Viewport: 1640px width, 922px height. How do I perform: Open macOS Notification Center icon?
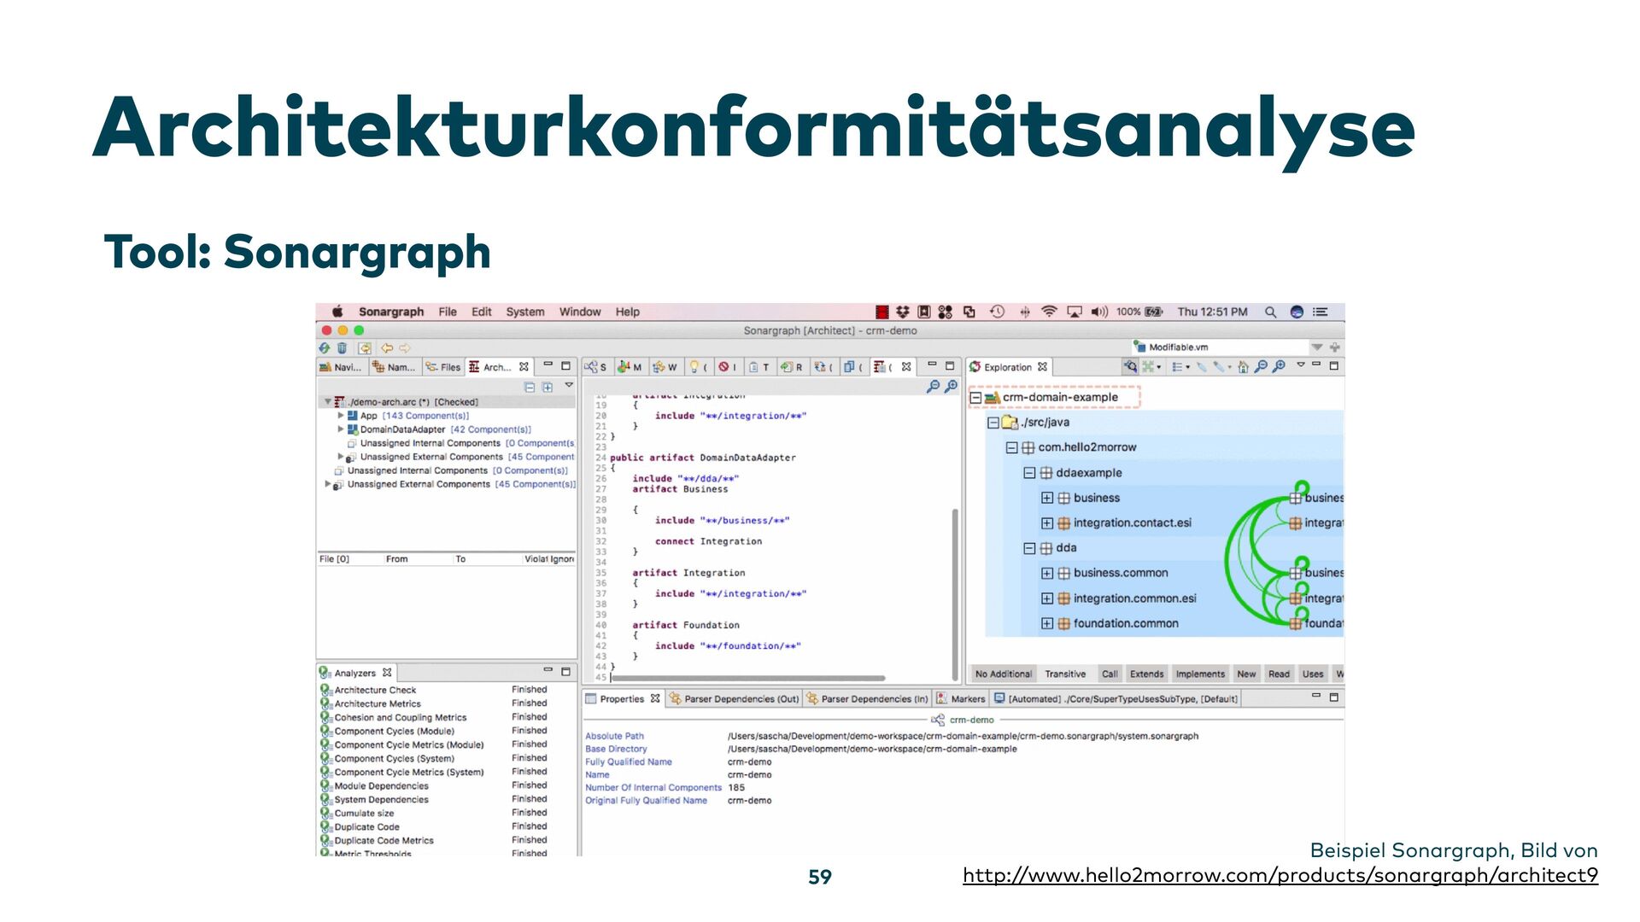[1321, 312]
